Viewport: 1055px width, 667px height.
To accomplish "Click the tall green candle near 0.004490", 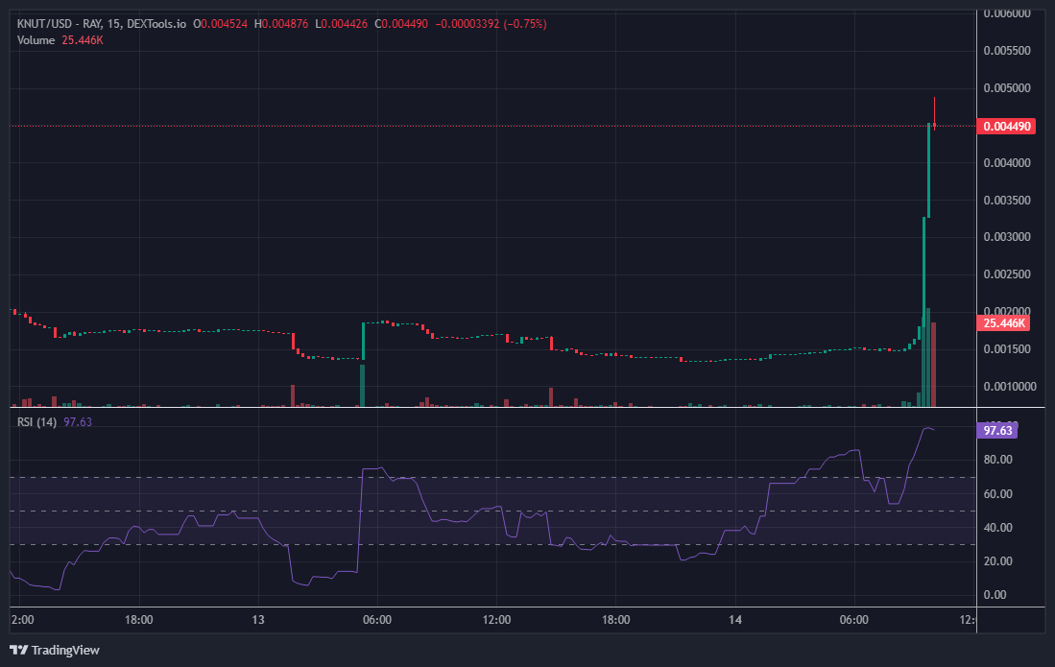I will point(928,170).
